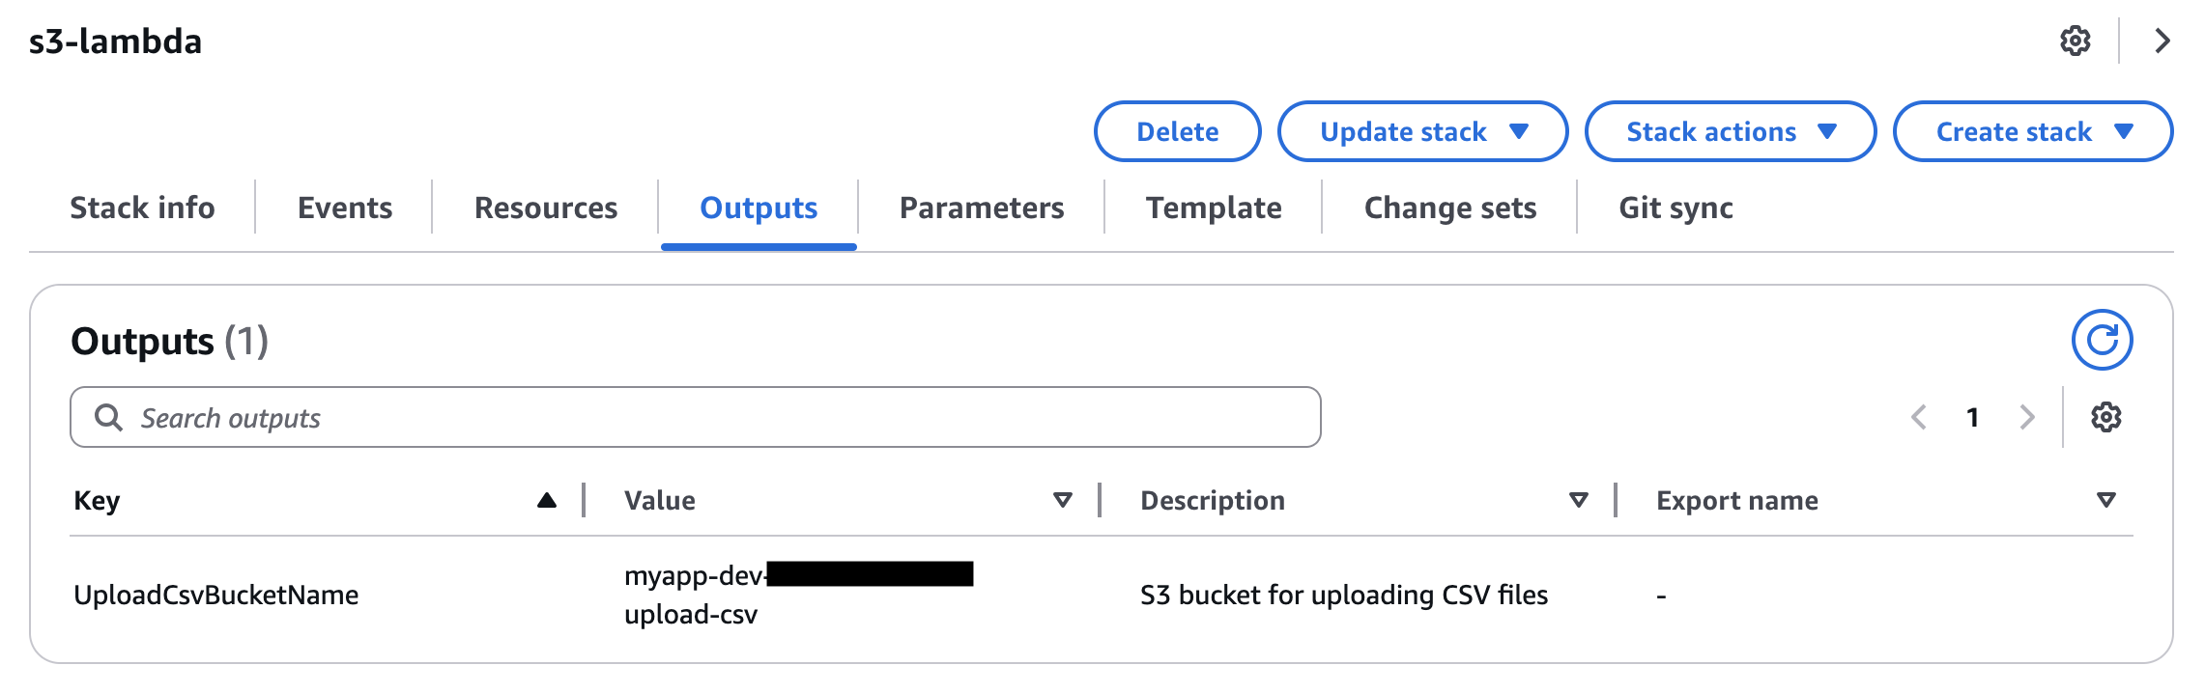Screen dimensions: 2205x693
Task: Sort by Description column arrow
Action: tap(1579, 500)
